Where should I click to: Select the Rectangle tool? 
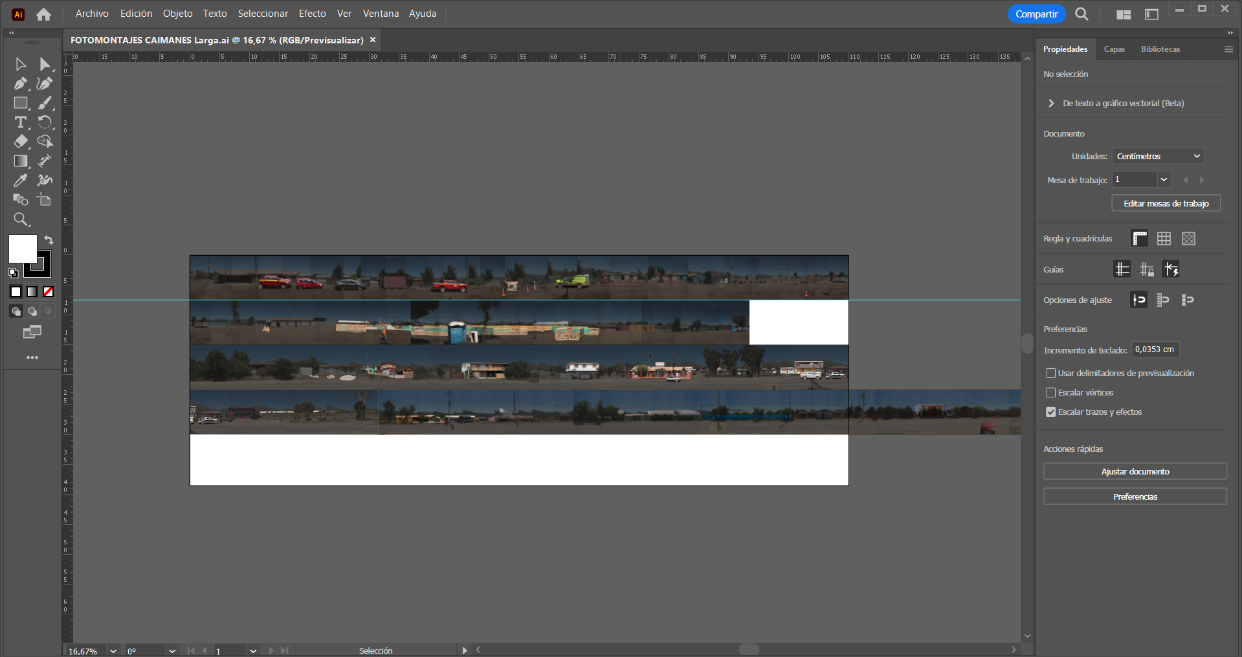coord(21,103)
